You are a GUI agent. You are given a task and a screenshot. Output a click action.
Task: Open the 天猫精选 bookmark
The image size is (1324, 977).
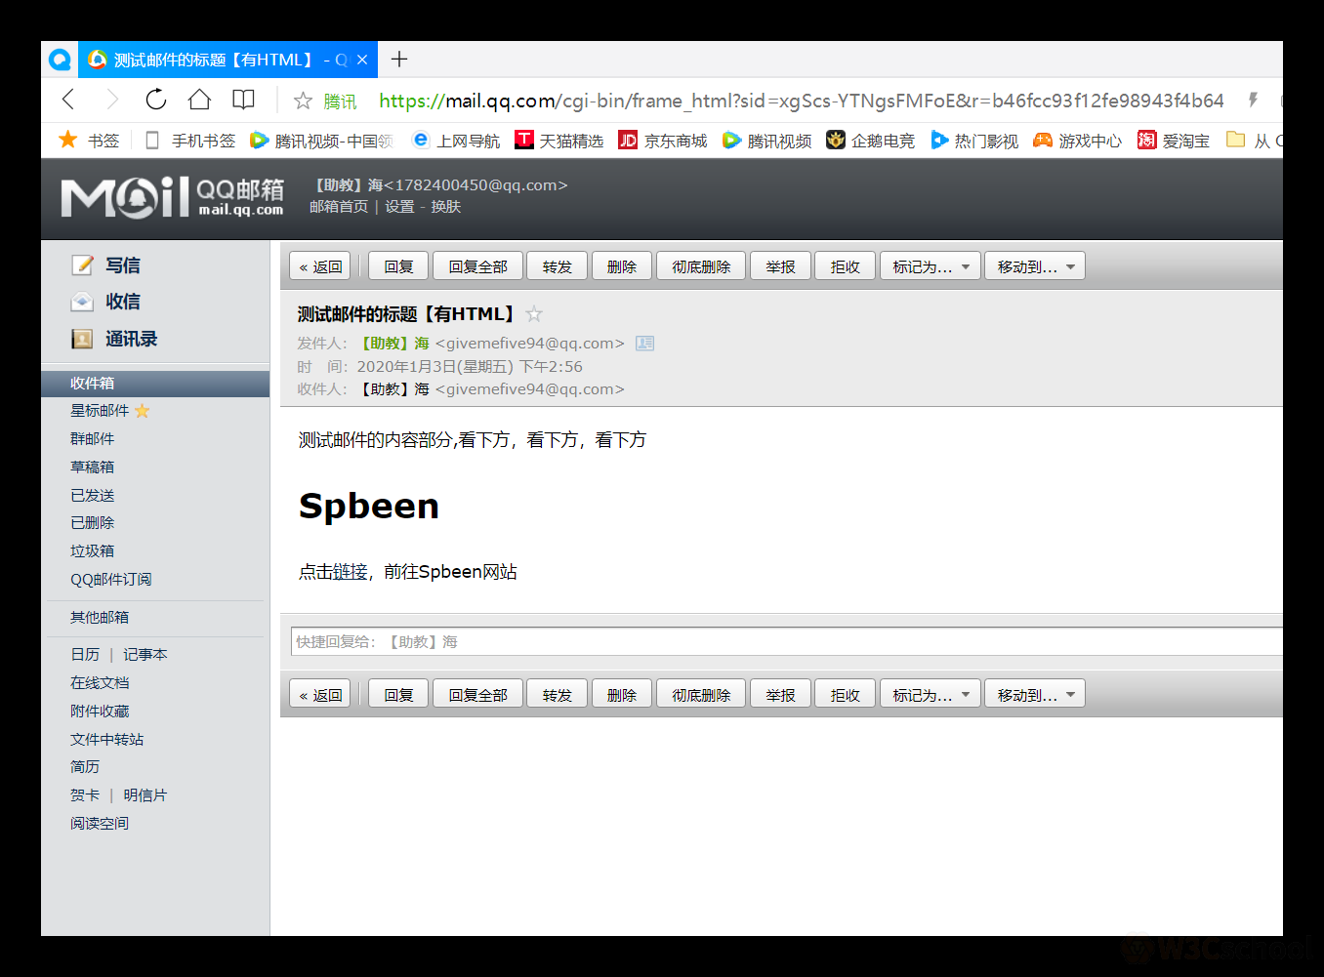pyautogui.click(x=559, y=141)
